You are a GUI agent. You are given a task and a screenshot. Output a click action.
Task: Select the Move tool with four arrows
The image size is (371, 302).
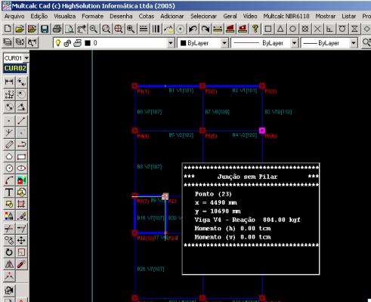(x=21, y=240)
